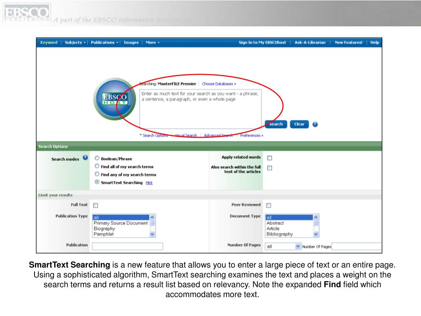Enable Also search within full text checkbox
Viewport: 421px width, 316px height.
coord(270,168)
